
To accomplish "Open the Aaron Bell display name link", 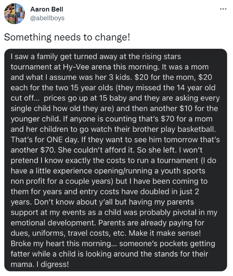I will 47,9.
